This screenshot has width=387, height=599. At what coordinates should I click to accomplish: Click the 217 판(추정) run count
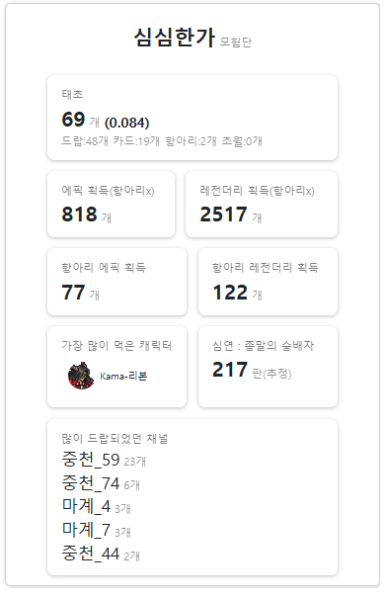pos(252,370)
